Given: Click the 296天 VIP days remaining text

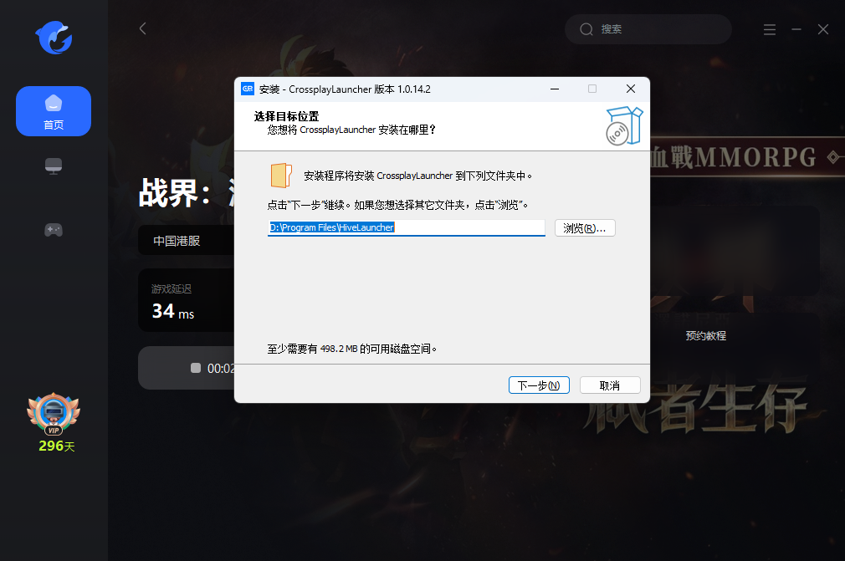Looking at the screenshot, I should [57, 446].
